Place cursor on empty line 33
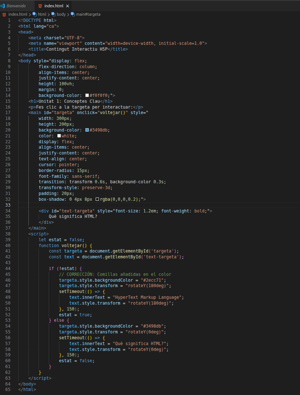The image size is (300, 395). (109, 205)
